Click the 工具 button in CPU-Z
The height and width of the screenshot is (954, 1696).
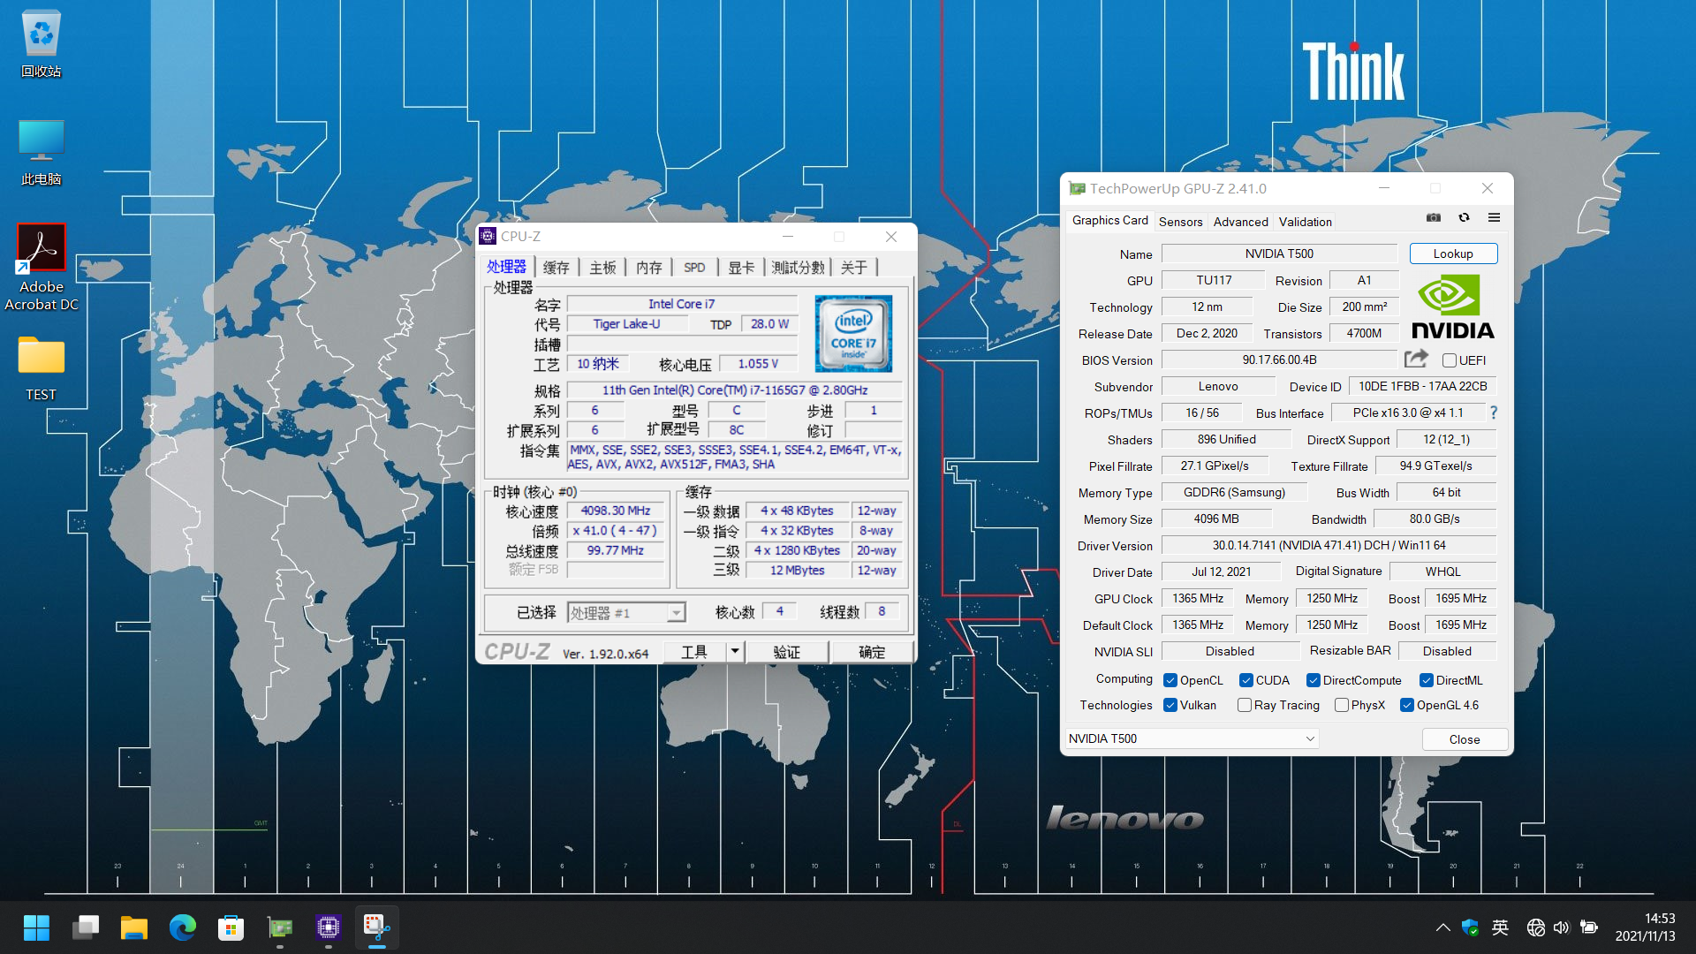(x=694, y=652)
